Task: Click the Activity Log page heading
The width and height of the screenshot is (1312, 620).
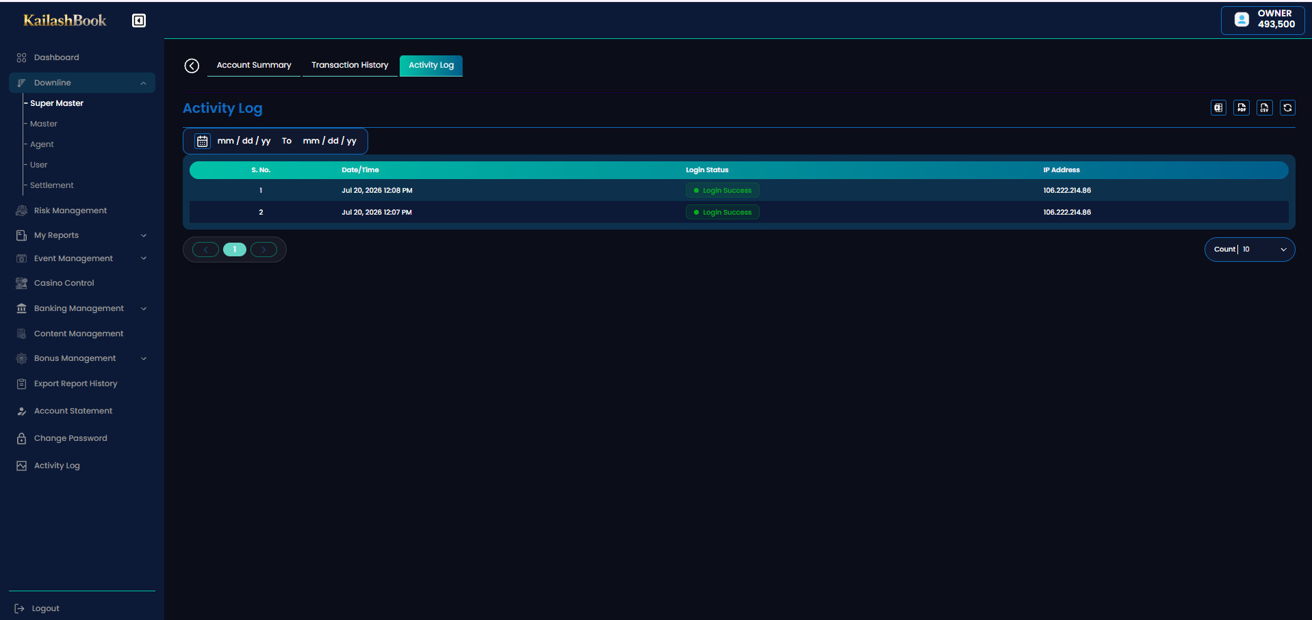Action: (x=222, y=108)
